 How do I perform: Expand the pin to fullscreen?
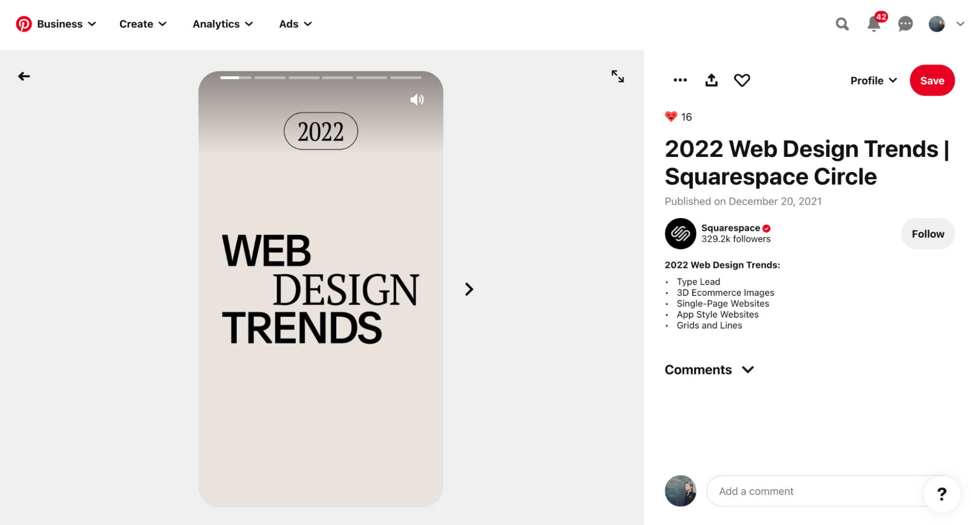tap(617, 76)
